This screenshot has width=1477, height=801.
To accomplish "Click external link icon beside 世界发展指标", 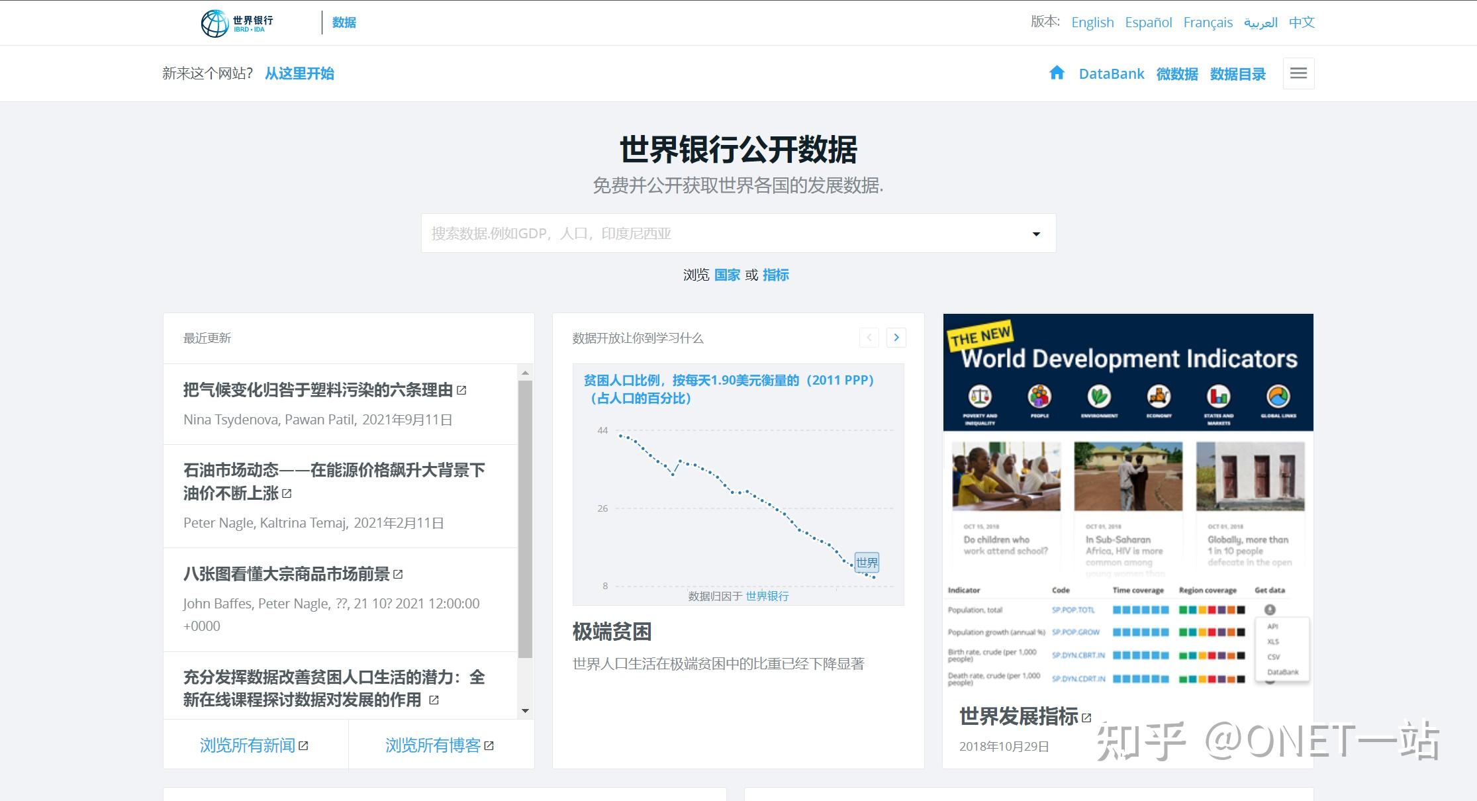I will pos(1086,717).
